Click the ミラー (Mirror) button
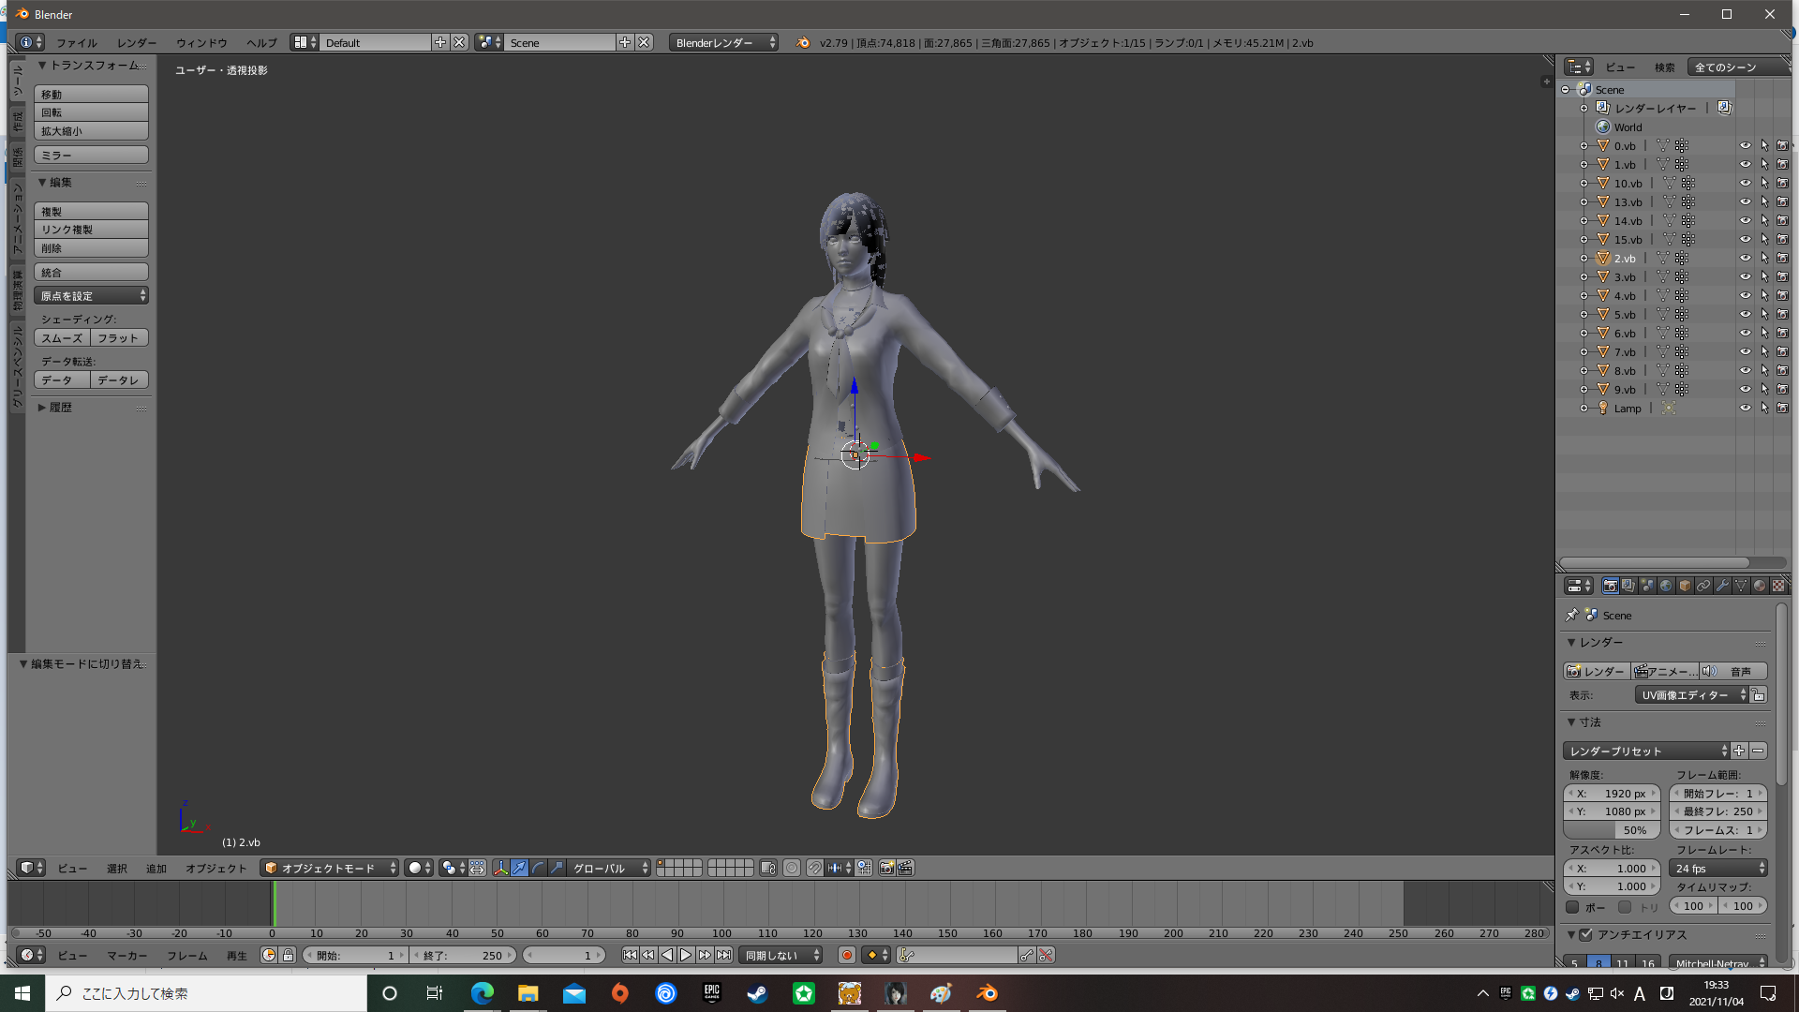The height and width of the screenshot is (1012, 1799). (91, 155)
